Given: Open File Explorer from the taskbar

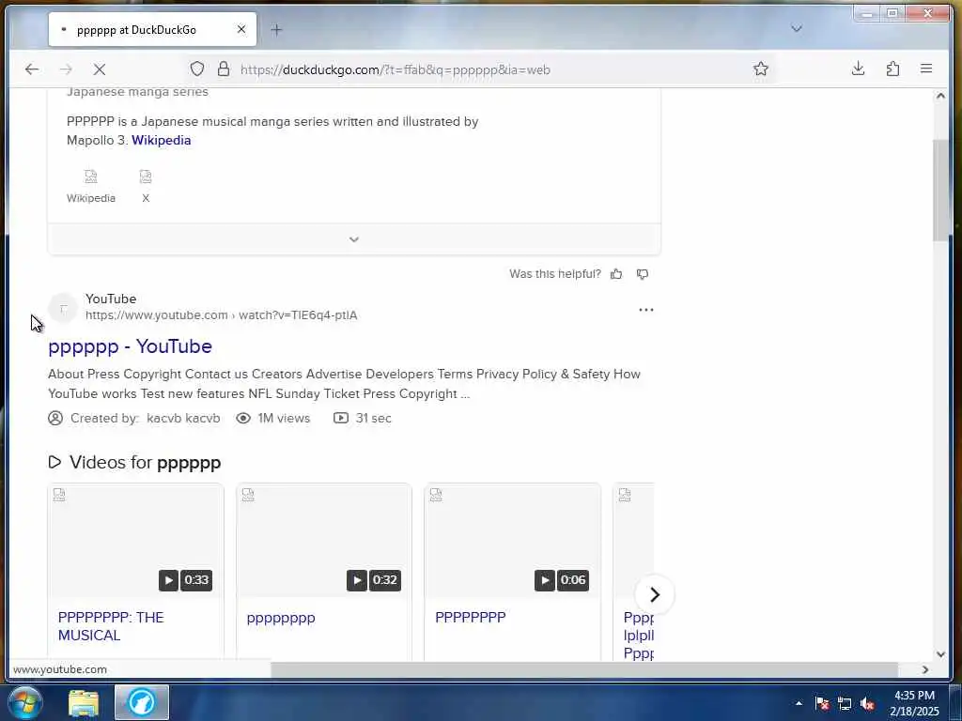Looking at the screenshot, I should [x=84, y=702].
